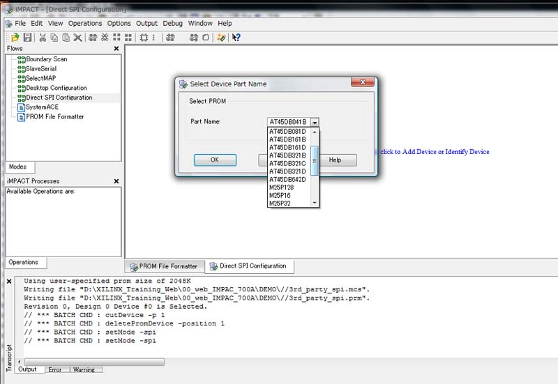Click the green wrench toolbar icon

(221, 38)
